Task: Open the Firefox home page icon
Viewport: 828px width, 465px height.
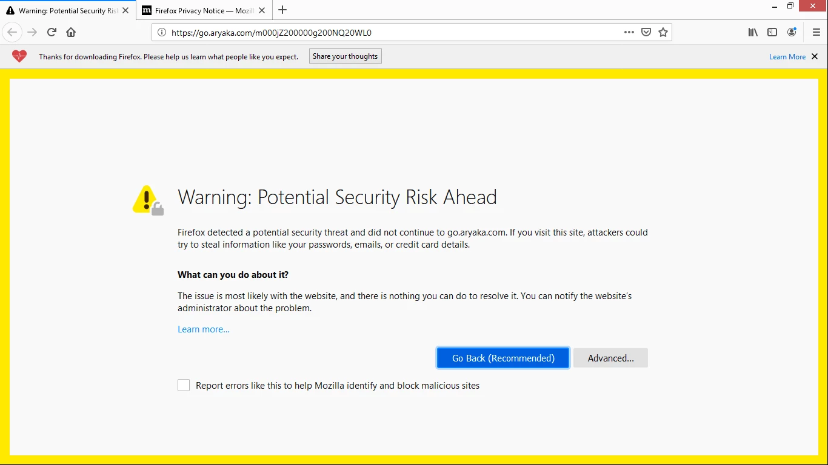Action: (71, 32)
